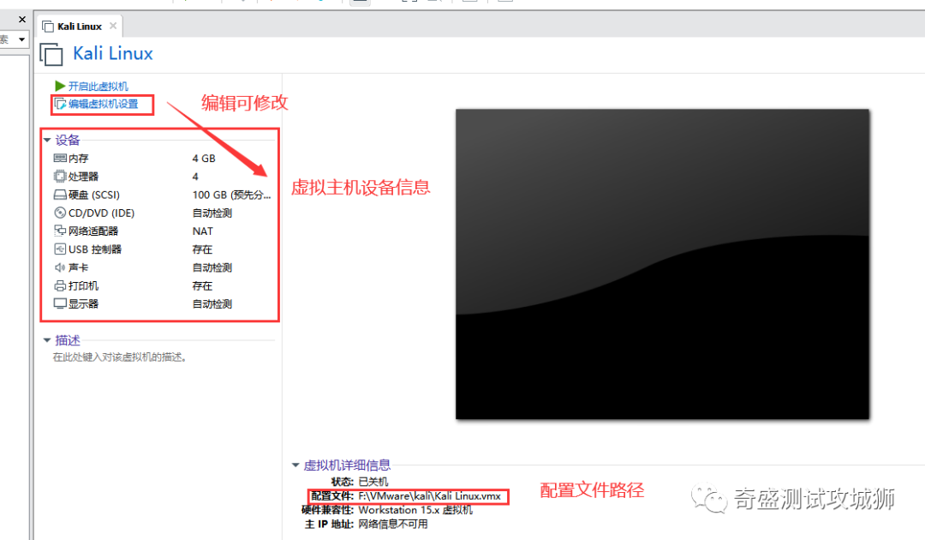The image size is (925, 540).
Task: Click the display (显示器) monitor icon
Action: pyautogui.click(x=60, y=304)
